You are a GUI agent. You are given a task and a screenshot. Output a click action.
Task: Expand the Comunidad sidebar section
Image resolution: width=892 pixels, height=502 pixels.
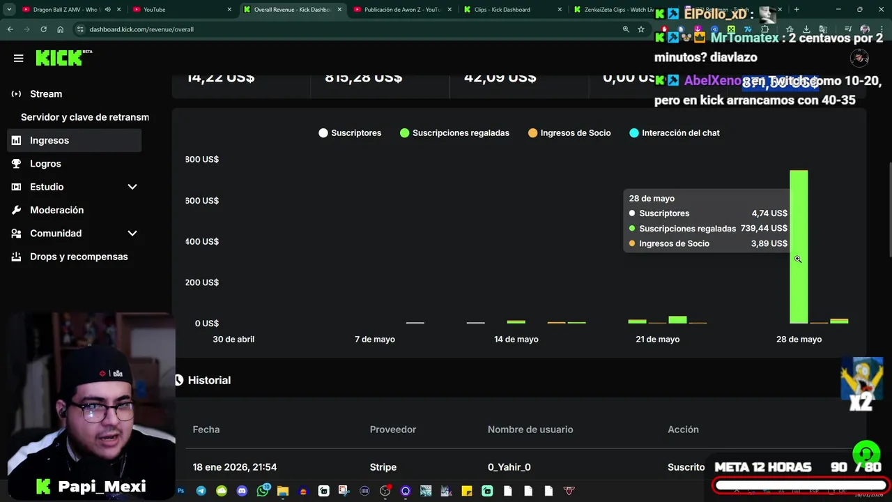132,234
